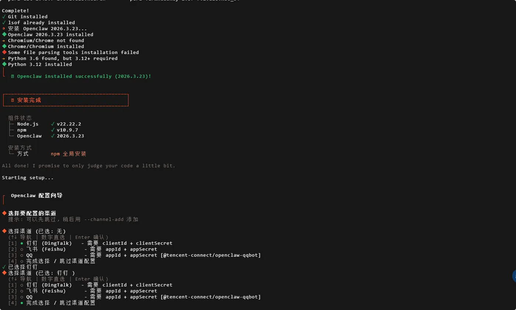Click the green diamond beside Python 3.12 installed
Viewport: 516px width, 310px height.
pyautogui.click(x=4, y=64)
